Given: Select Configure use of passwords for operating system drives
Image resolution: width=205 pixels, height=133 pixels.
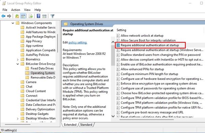Looking at the screenshot, I should coord(158,88).
